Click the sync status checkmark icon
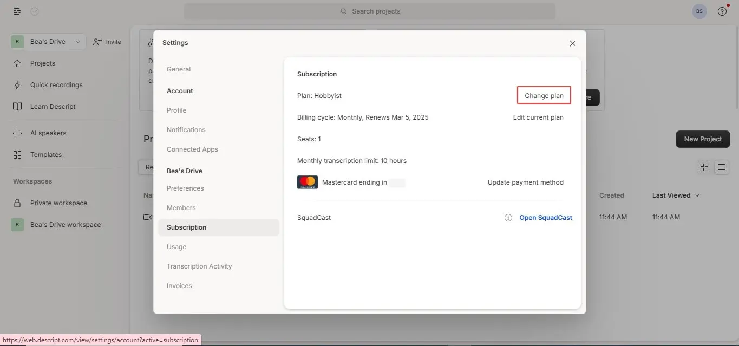739x346 pixels. point(35,11)
